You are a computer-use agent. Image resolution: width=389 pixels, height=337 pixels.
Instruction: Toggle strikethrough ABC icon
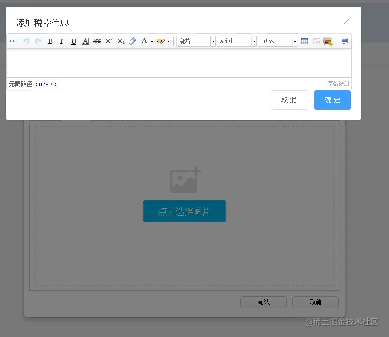pos(97,41)
